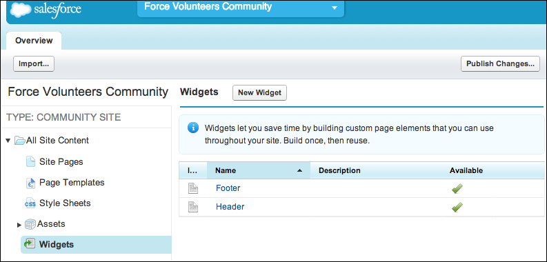This screenshot has height=262, width=547.
Task: Click the truncated I... column header
Action: 192,170
